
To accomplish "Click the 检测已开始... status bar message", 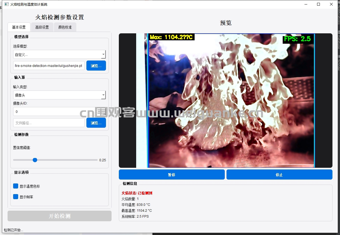I will coord(13,230).
